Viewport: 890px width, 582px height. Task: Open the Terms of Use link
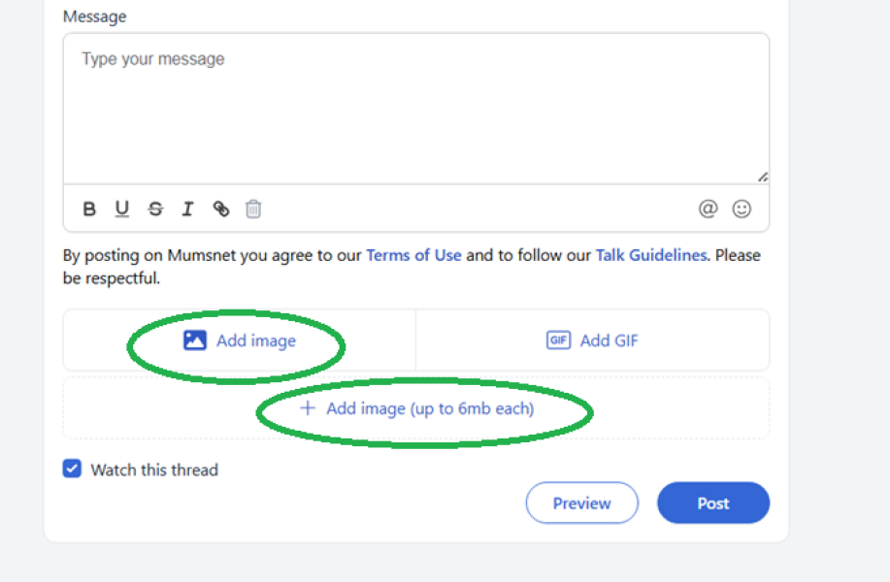413,255
